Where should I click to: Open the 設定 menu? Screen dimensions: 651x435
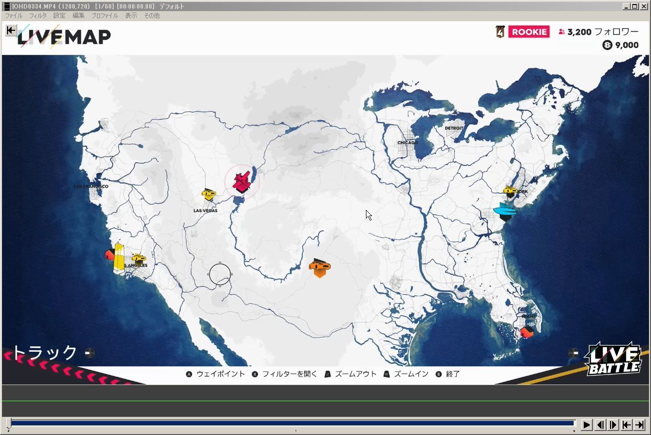pyautogui.click(x=60, y=16)
